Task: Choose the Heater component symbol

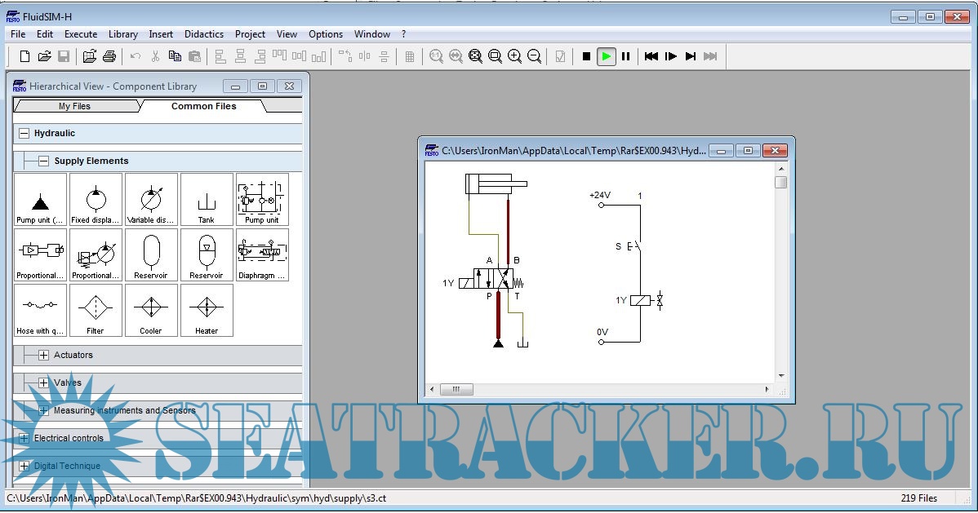Action: tap(207, 310)
